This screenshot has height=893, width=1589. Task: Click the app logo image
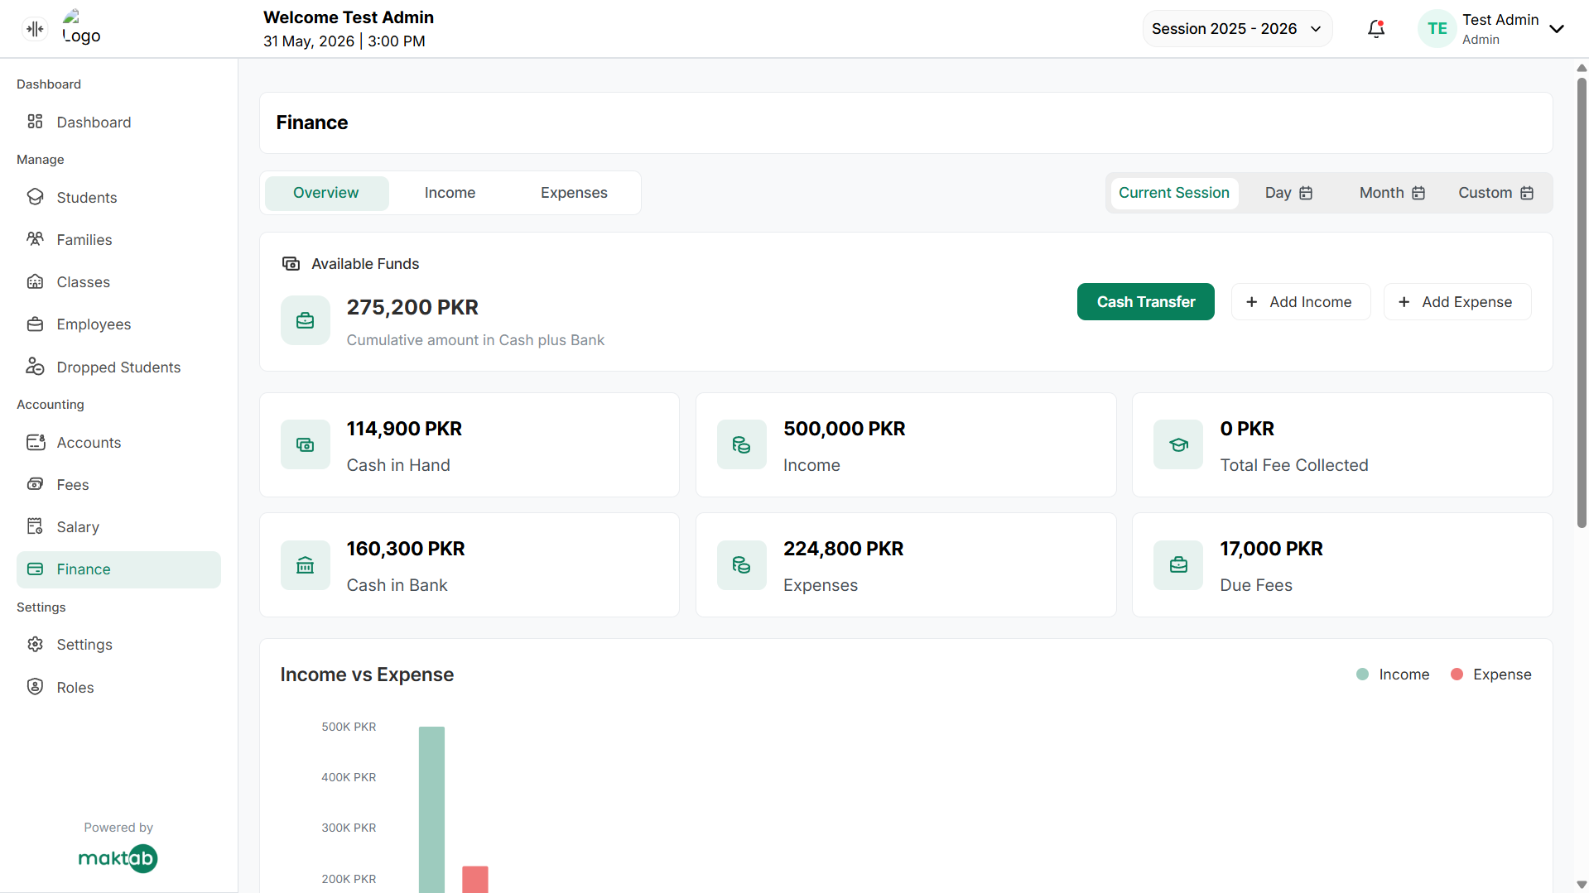[81, 28]
